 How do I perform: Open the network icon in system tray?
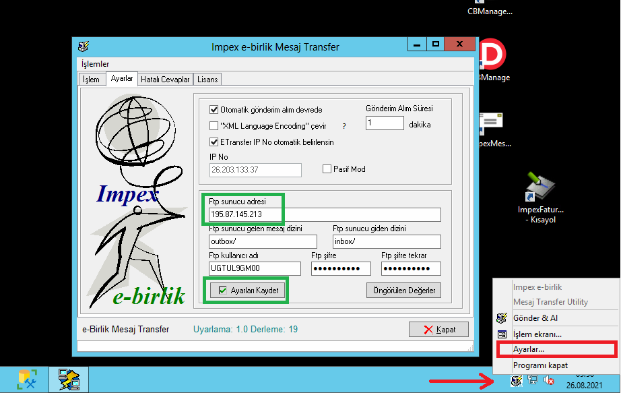(x=533, y=380)
